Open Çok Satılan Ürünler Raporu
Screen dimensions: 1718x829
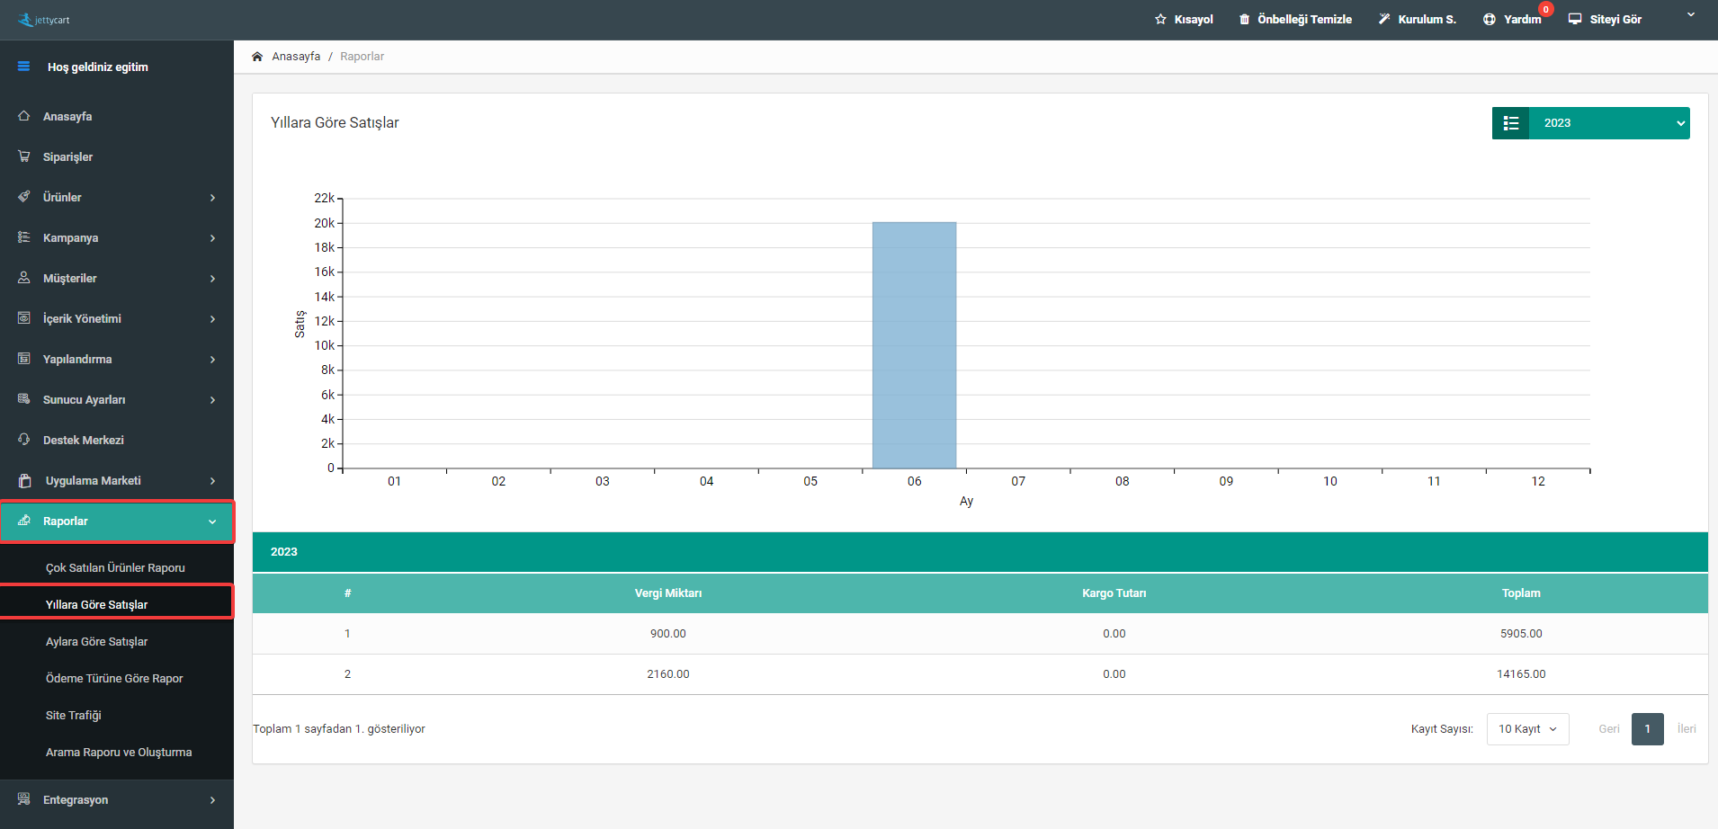(115, 567)
